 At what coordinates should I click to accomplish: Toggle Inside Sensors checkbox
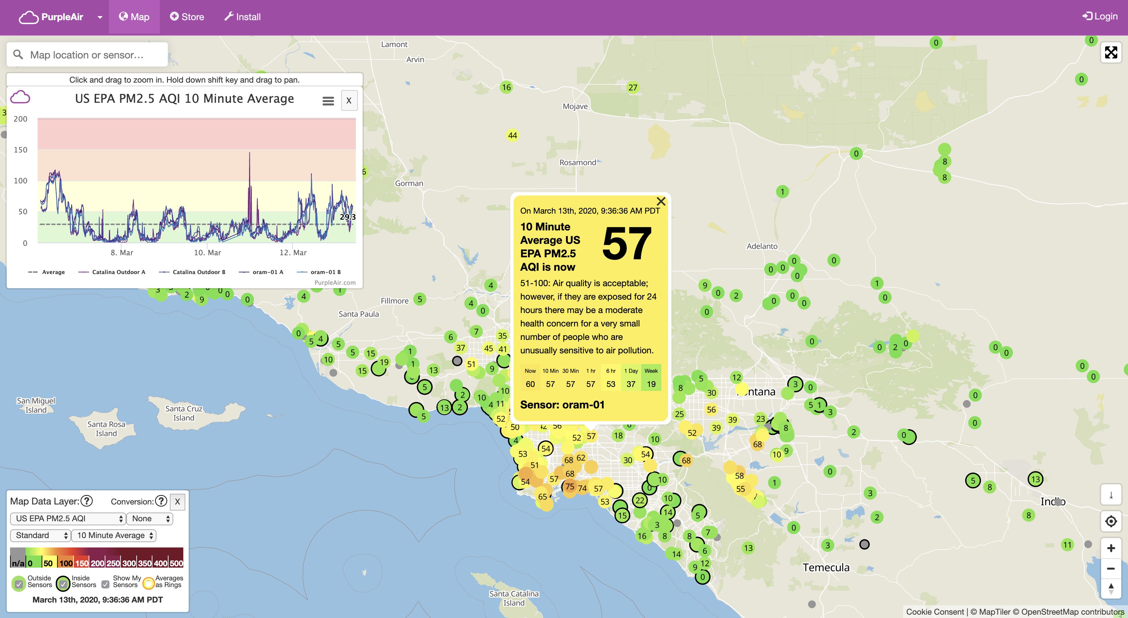63,584
